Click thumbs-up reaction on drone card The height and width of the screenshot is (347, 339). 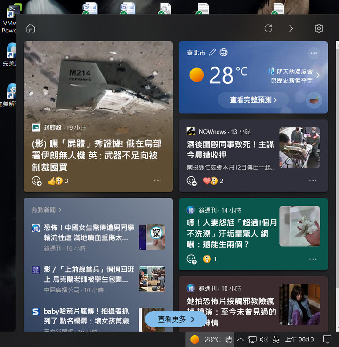pos(52,181)
